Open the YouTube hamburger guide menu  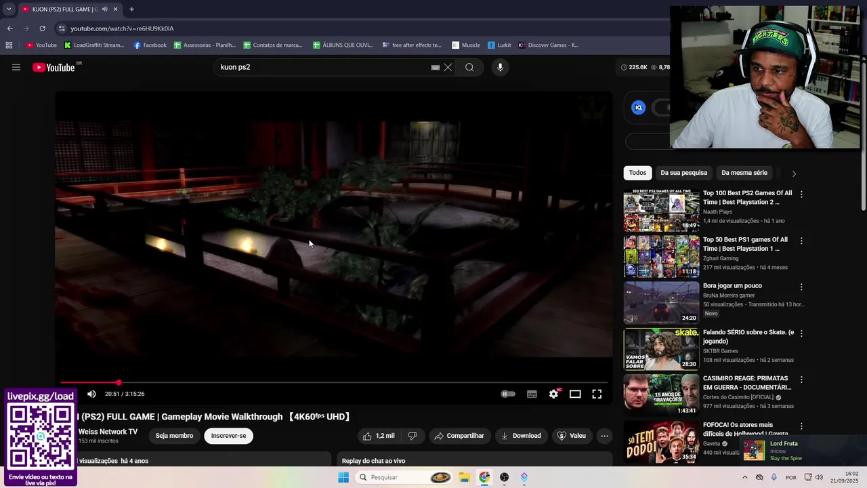(16, 67)
